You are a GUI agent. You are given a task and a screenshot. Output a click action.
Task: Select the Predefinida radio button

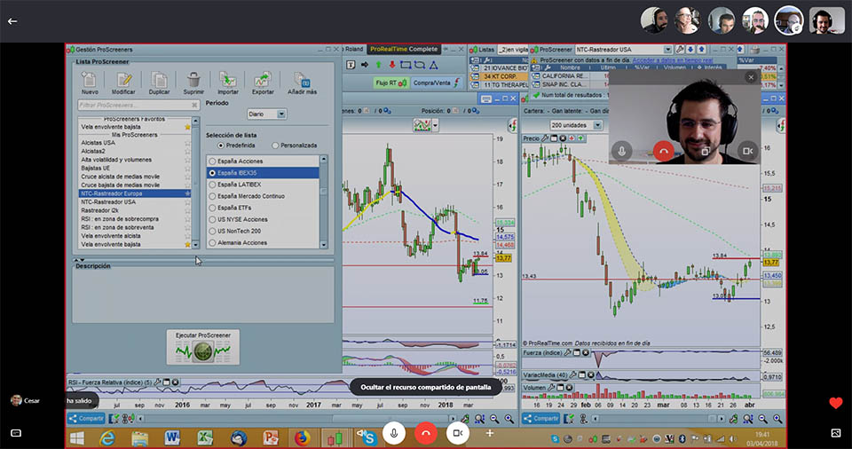221,145
